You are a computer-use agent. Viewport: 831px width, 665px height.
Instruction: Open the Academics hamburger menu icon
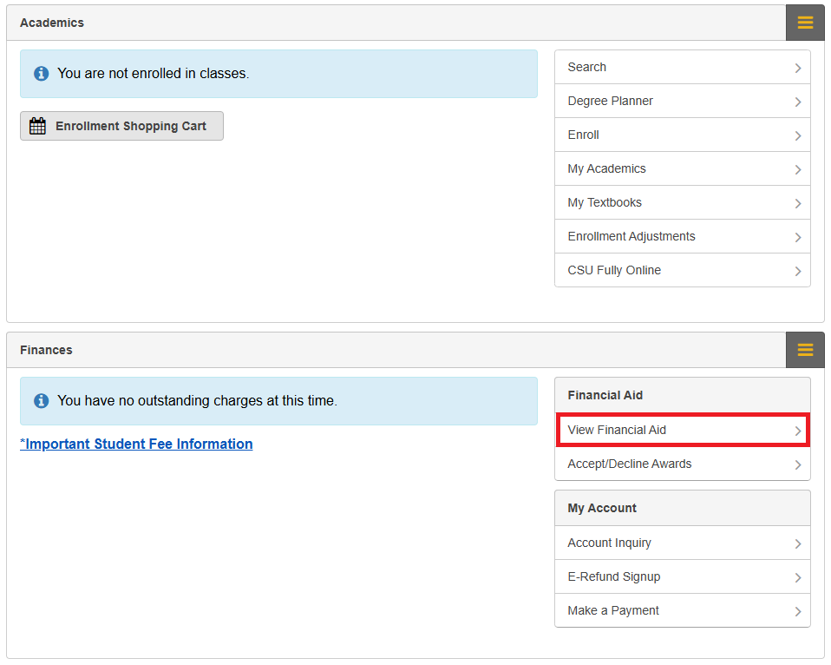(805, 23)
